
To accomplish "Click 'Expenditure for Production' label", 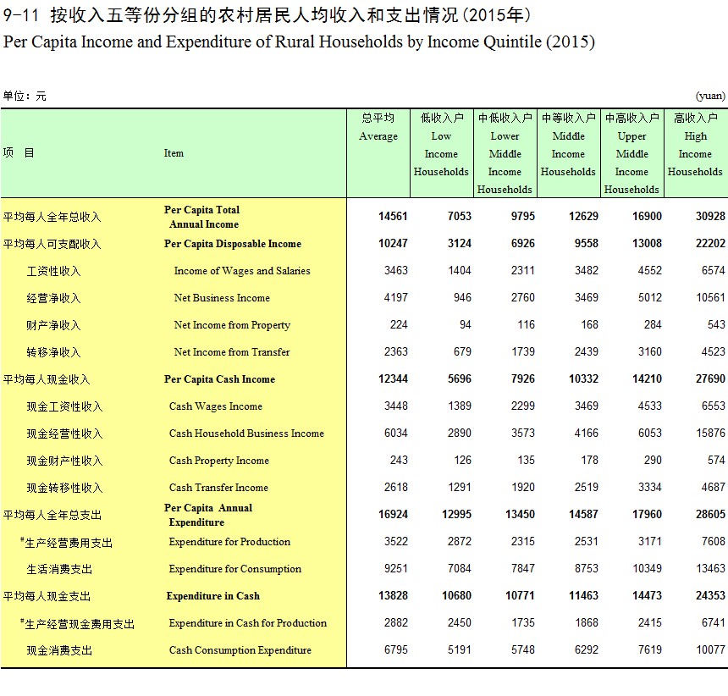I will point(229,542).
